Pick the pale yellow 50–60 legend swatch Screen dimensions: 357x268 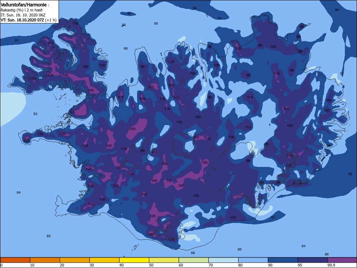(164, 260)
